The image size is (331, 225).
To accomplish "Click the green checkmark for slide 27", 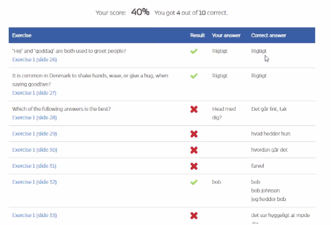I will click(x=194, y=76).
